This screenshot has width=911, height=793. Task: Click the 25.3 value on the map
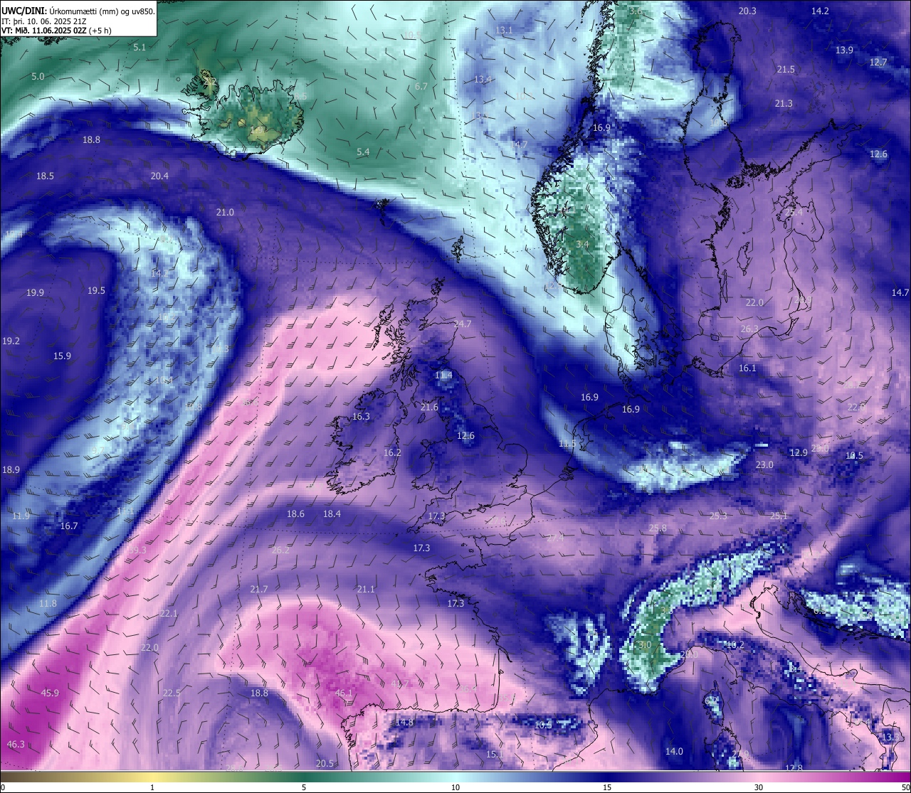[x=718, y=516]
